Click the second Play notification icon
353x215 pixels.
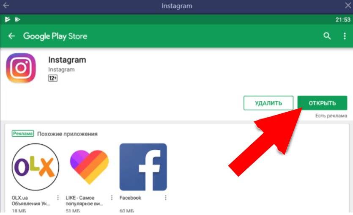tap(17, 19)
